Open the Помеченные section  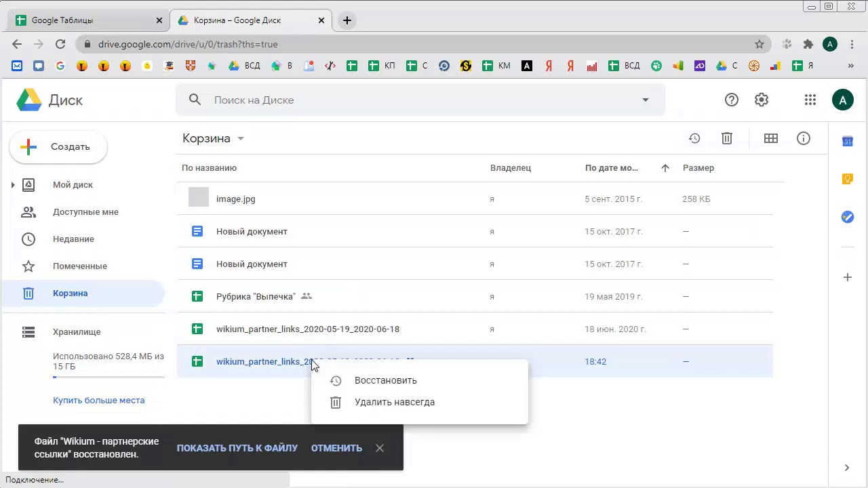point(80,266)
